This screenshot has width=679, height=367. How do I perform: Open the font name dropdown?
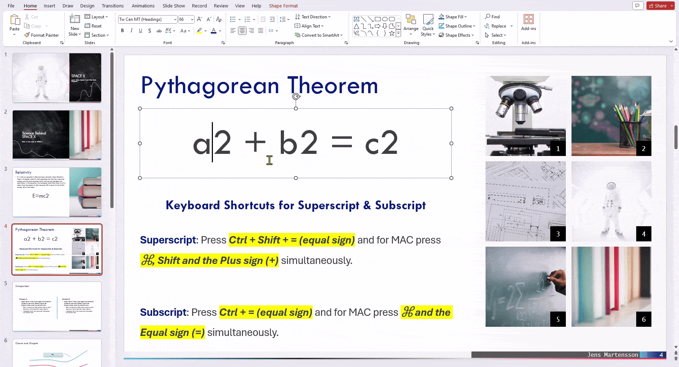point(175,19)
